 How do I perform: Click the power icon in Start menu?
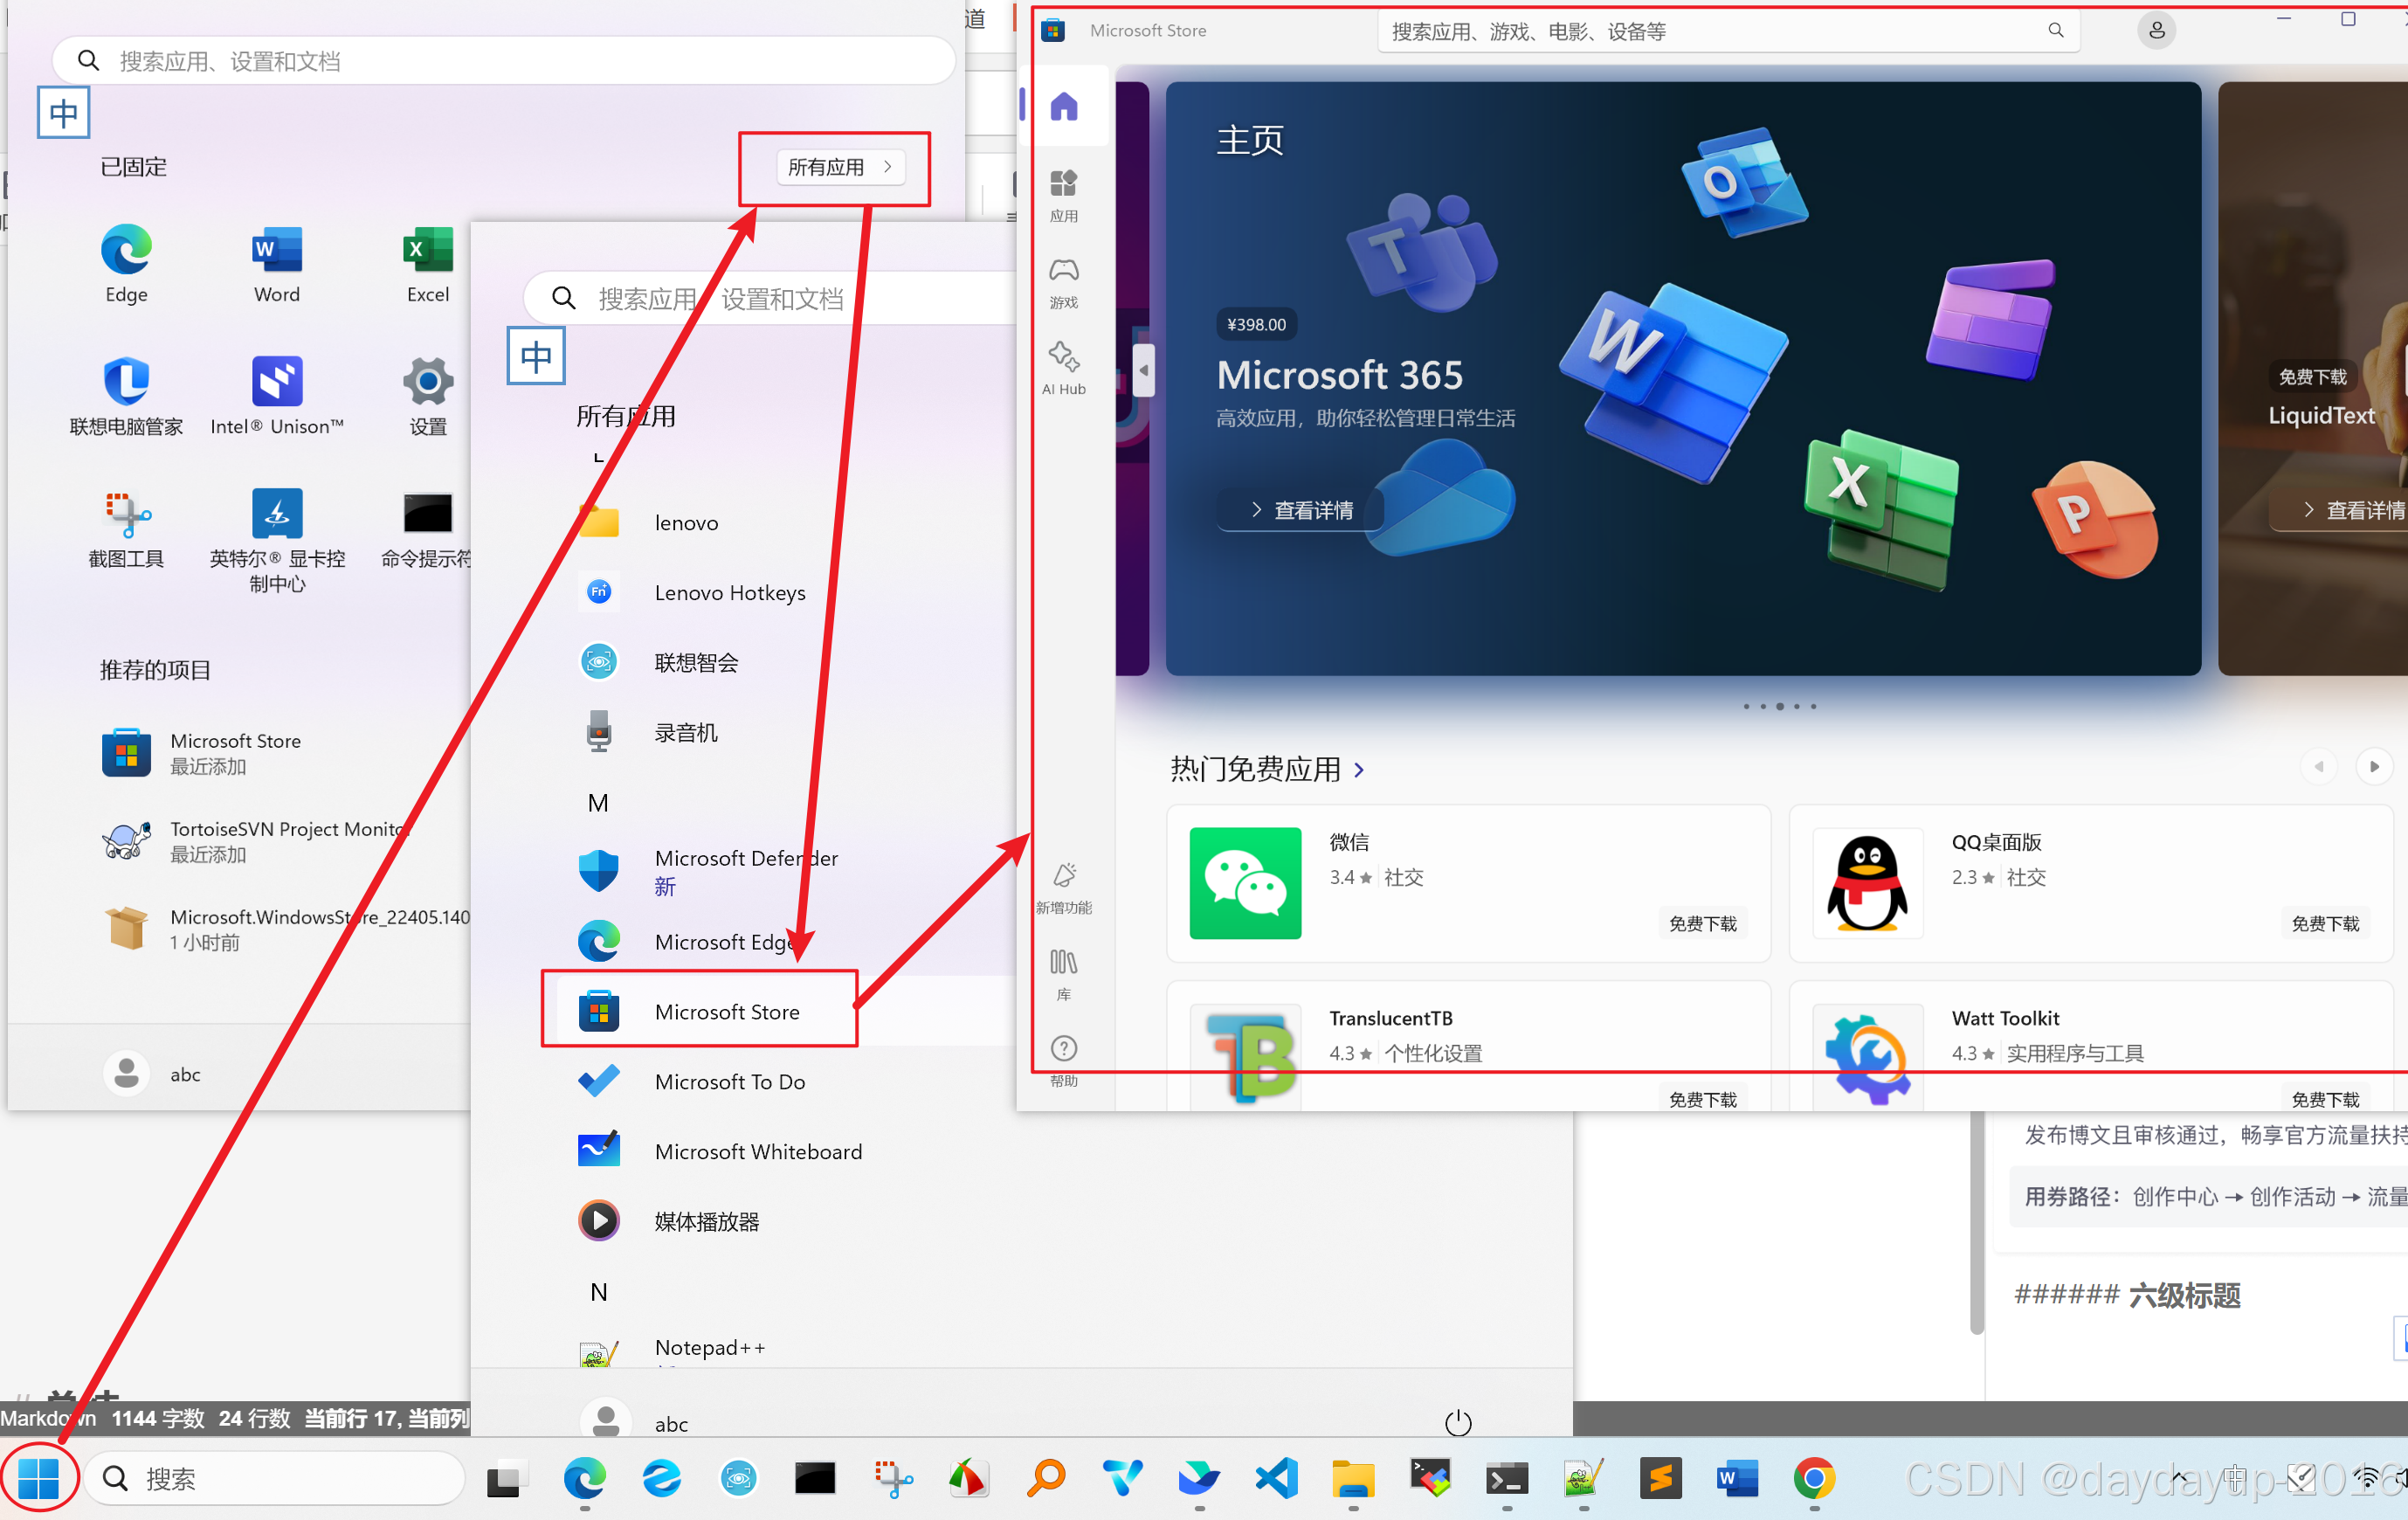pos(1457,1422)
